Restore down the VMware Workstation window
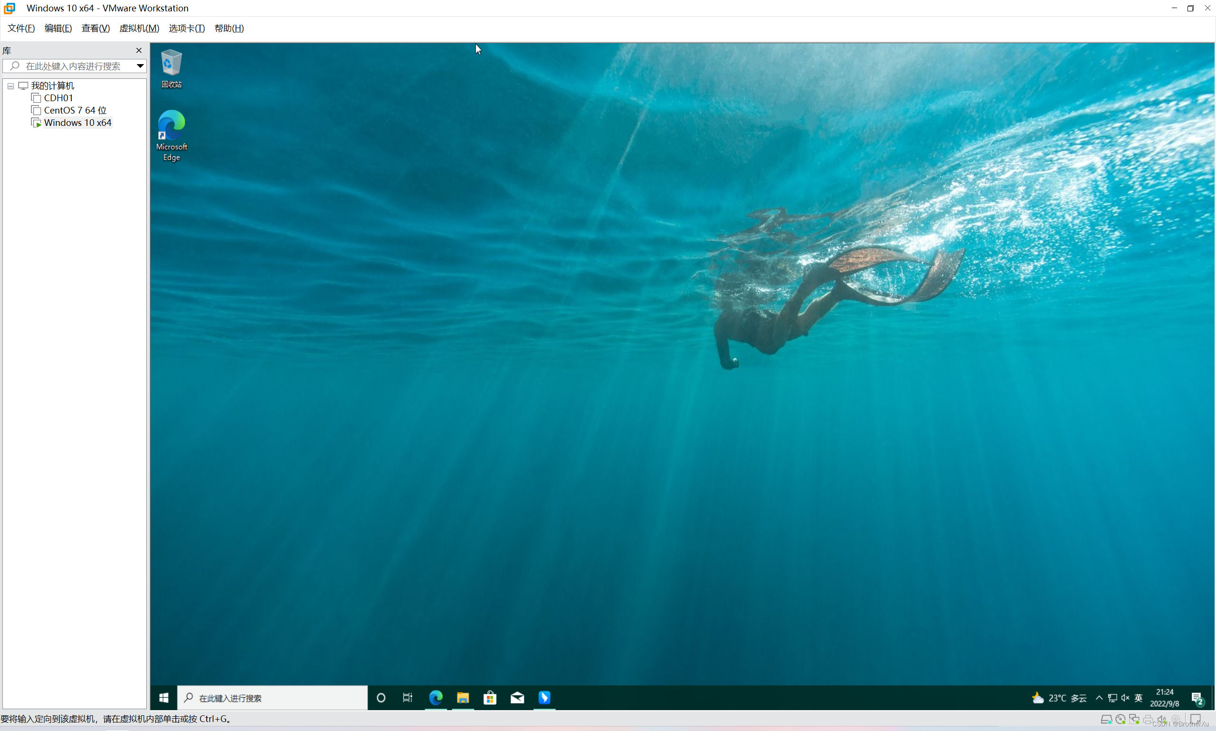 1190,8
